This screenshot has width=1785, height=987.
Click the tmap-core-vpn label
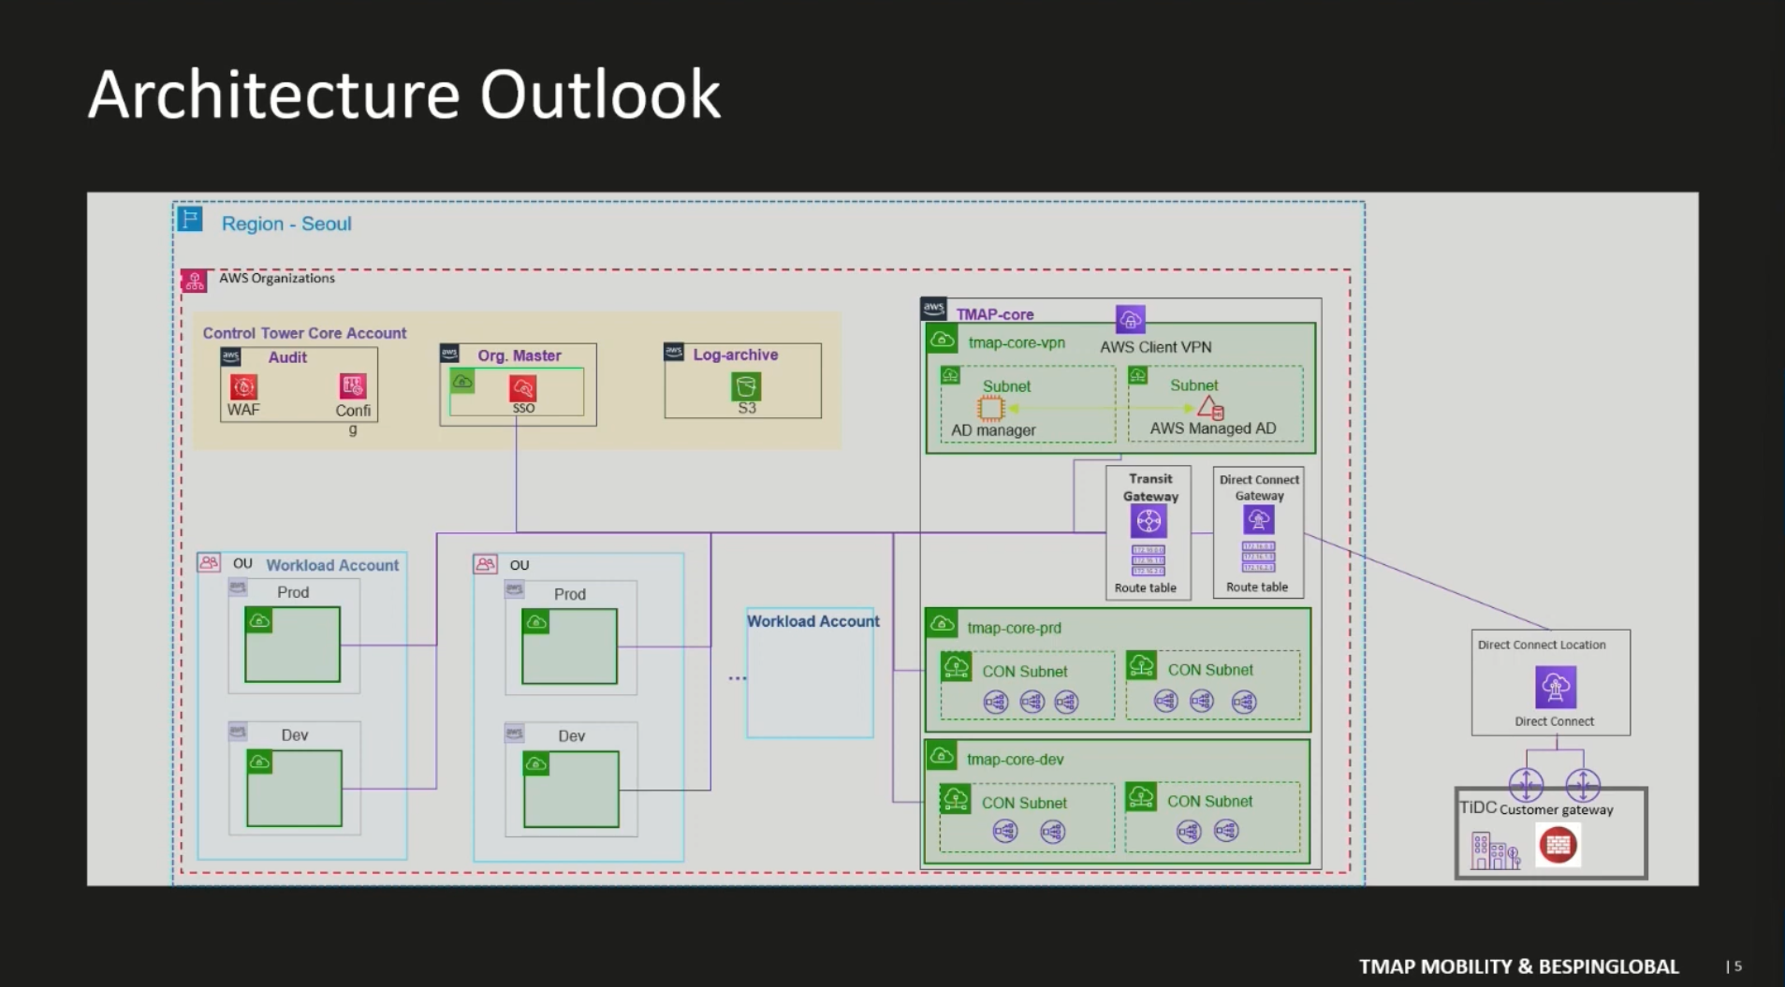click(1017, 342)
